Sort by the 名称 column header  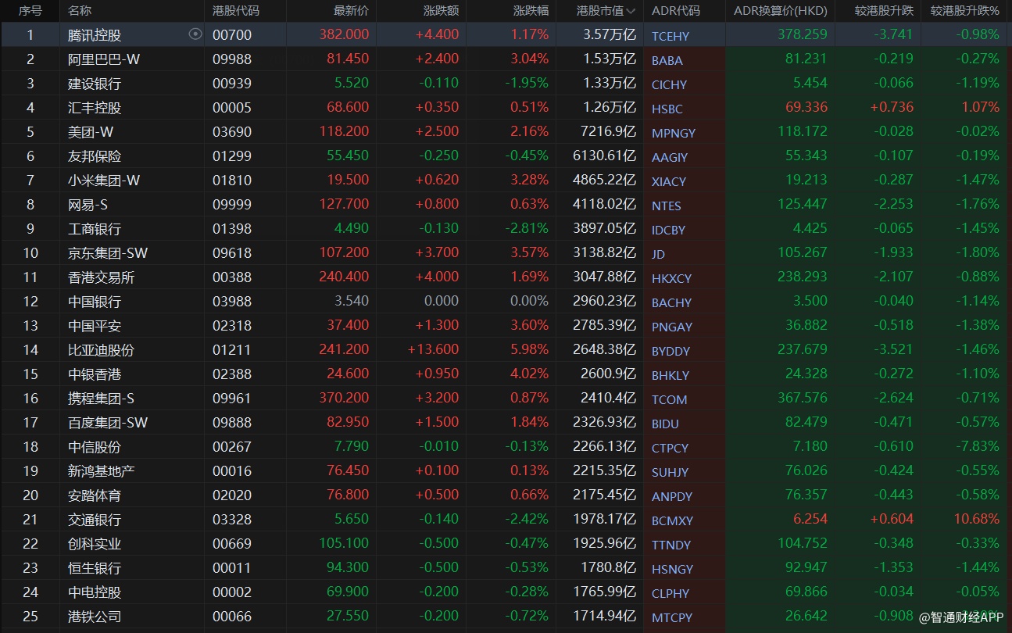coord(80,11)
